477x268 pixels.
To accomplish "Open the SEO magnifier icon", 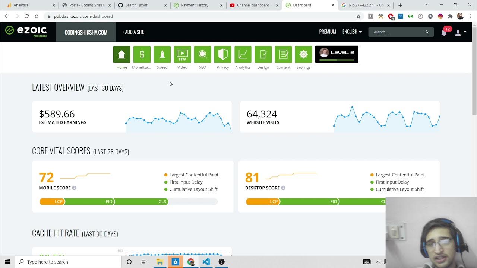I will (x=202, y=54).
